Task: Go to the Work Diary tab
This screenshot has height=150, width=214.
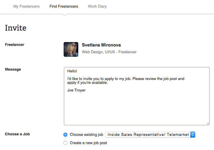Action: (97, 6)
